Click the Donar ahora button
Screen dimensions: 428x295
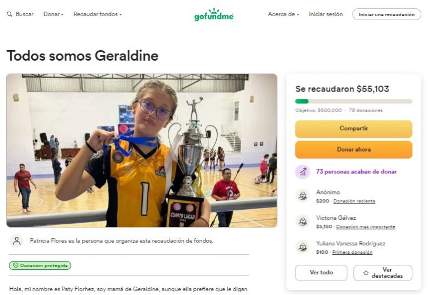(353, 149)
